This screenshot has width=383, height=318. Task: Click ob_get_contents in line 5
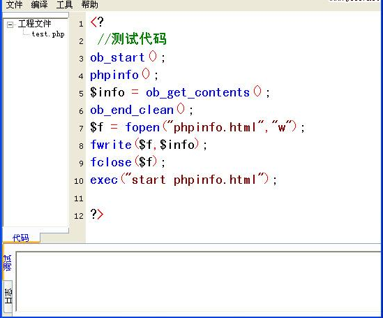point(197,92)
